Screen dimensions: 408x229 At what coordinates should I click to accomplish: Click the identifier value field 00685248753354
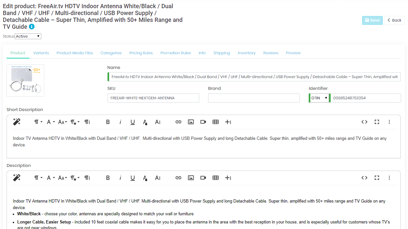365,98
